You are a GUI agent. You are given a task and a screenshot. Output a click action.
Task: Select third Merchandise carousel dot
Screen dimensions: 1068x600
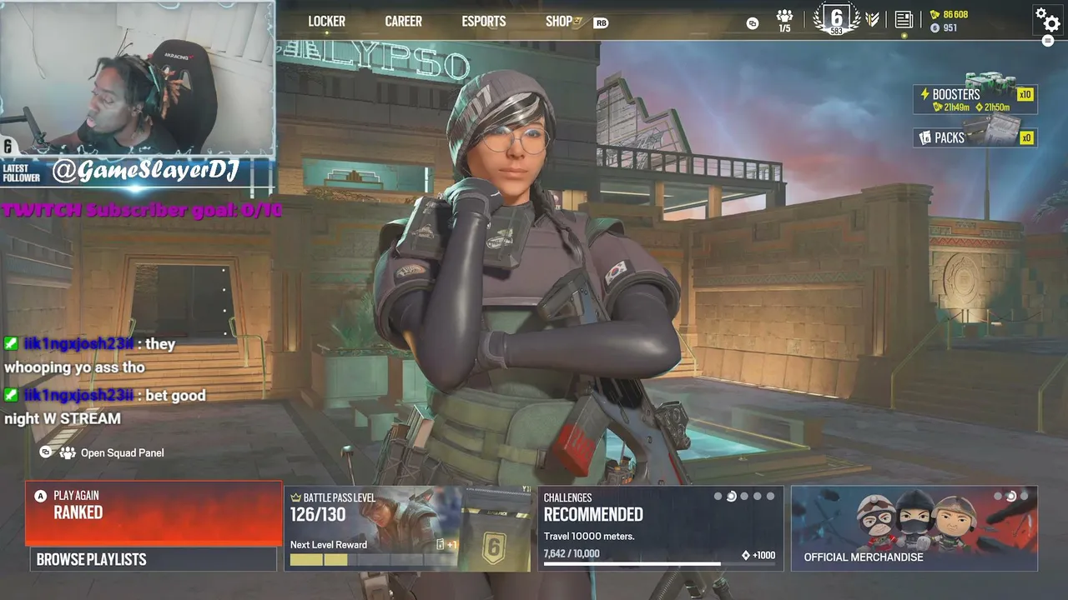point(1025,497)
